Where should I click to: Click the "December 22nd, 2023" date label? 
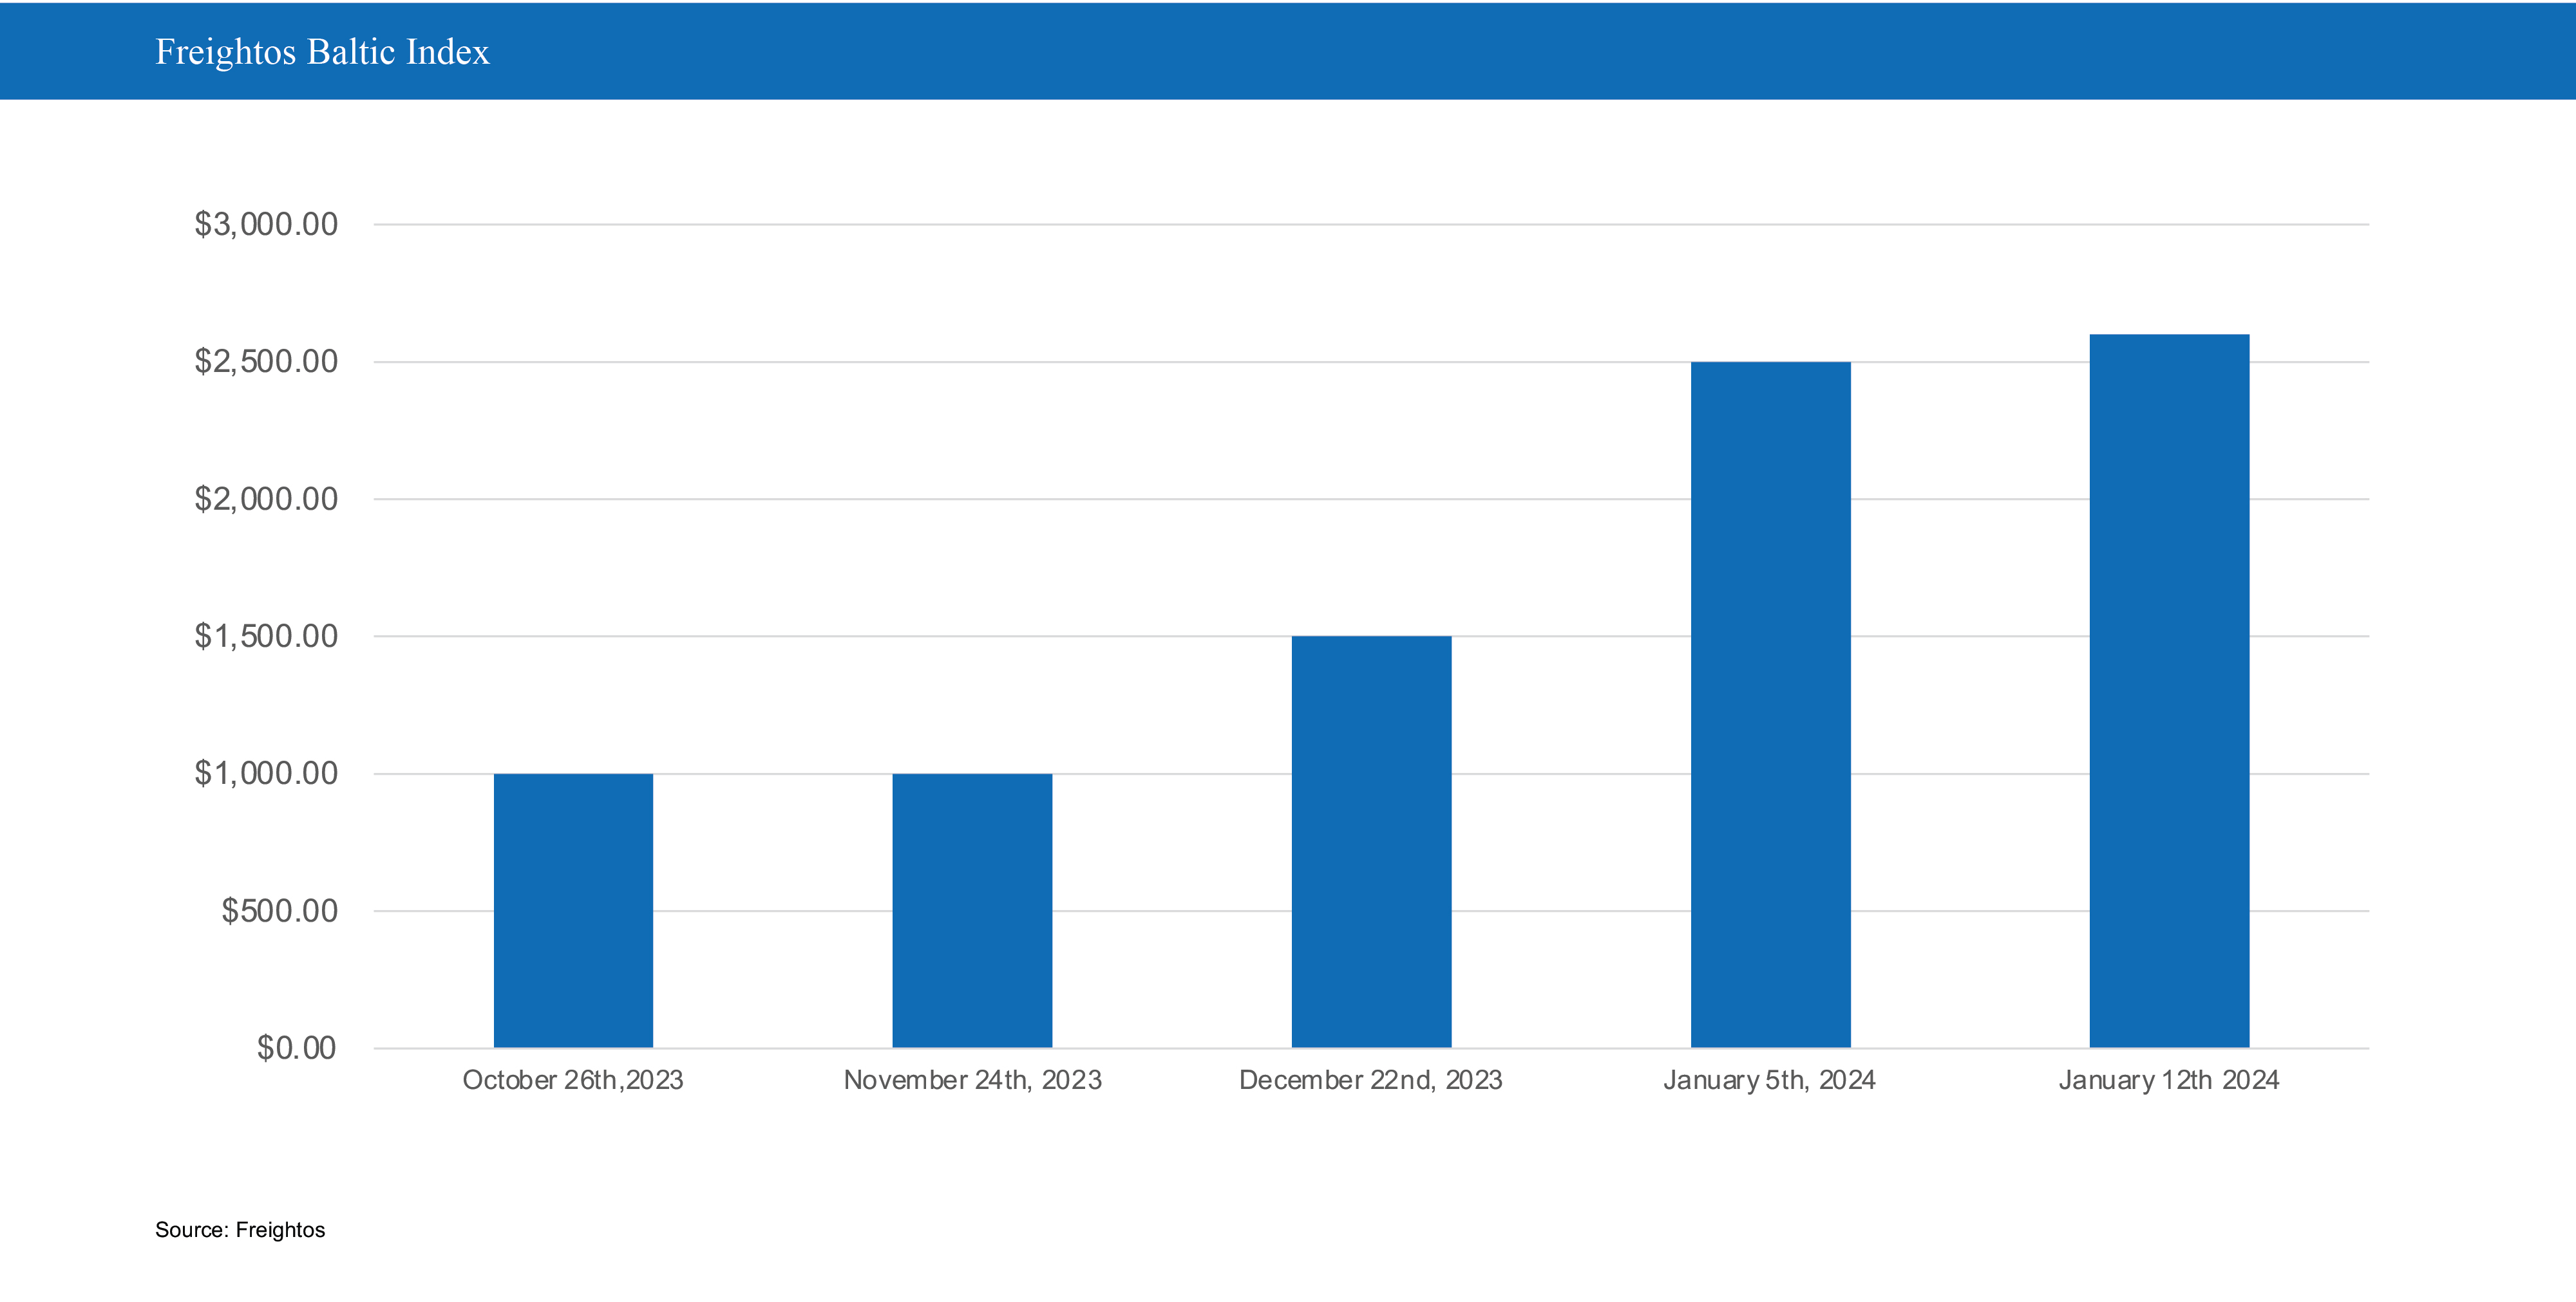tap(1371, 1080)
